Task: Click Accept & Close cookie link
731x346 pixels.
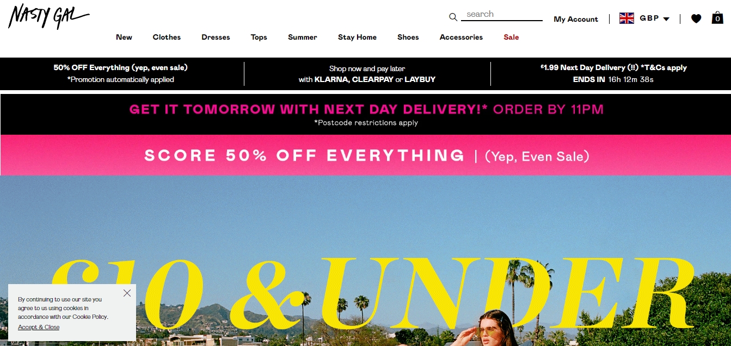Action: pyautogui.click(x=39, y=327)
